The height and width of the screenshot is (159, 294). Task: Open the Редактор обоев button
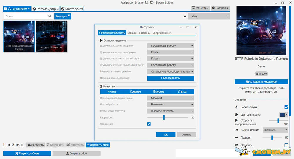(x=27, y=153)
